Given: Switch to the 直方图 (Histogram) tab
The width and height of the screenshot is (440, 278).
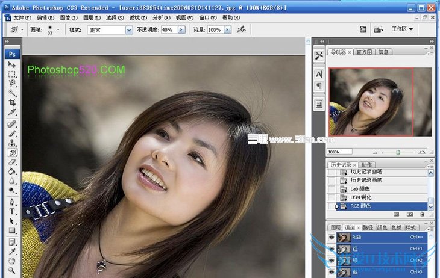Looking at the screenshot, I should tap(365, 52).
